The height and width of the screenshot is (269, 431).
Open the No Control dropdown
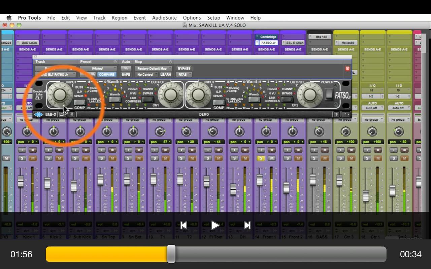[x=146, y=75]
